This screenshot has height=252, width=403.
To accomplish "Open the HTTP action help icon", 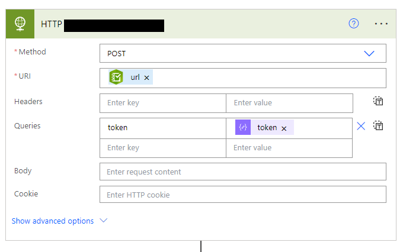I will coord(354,24).
